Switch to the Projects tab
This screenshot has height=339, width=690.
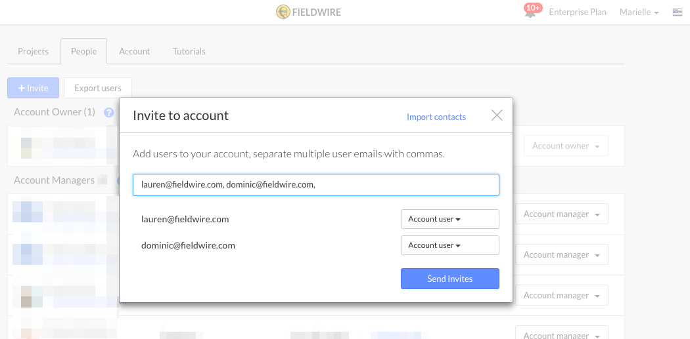click(x=33, y=51)
